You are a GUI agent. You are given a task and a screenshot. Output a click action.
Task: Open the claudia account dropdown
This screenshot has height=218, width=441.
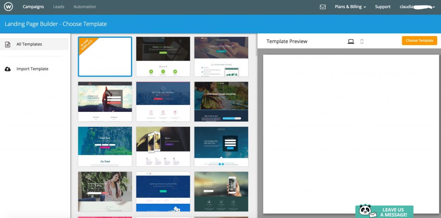[417, 7]
